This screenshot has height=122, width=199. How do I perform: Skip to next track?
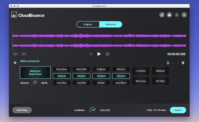(24, 54)
